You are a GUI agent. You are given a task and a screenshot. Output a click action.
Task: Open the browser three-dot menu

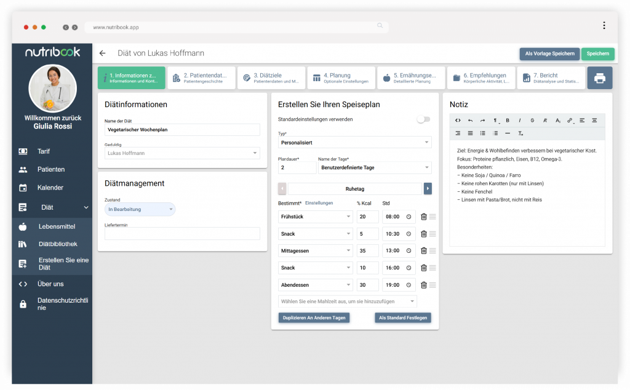pyautogui.click(x=604, y=26)
